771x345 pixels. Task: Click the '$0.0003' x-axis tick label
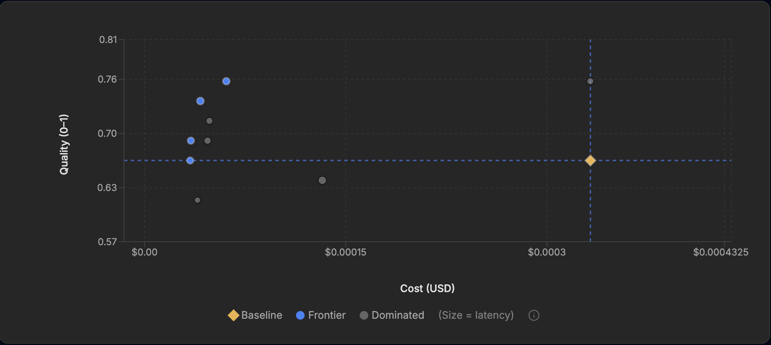[x=547, y=253]
